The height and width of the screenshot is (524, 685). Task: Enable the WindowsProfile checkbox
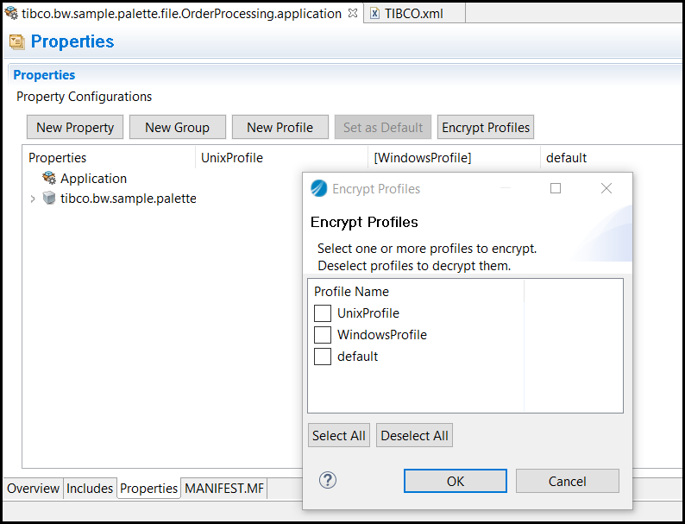pos(323,335)
